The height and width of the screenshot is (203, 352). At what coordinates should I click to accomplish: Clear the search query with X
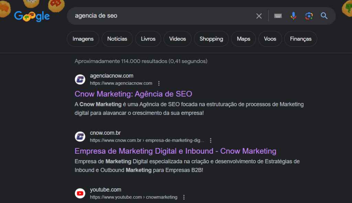[x=259, y=16]
